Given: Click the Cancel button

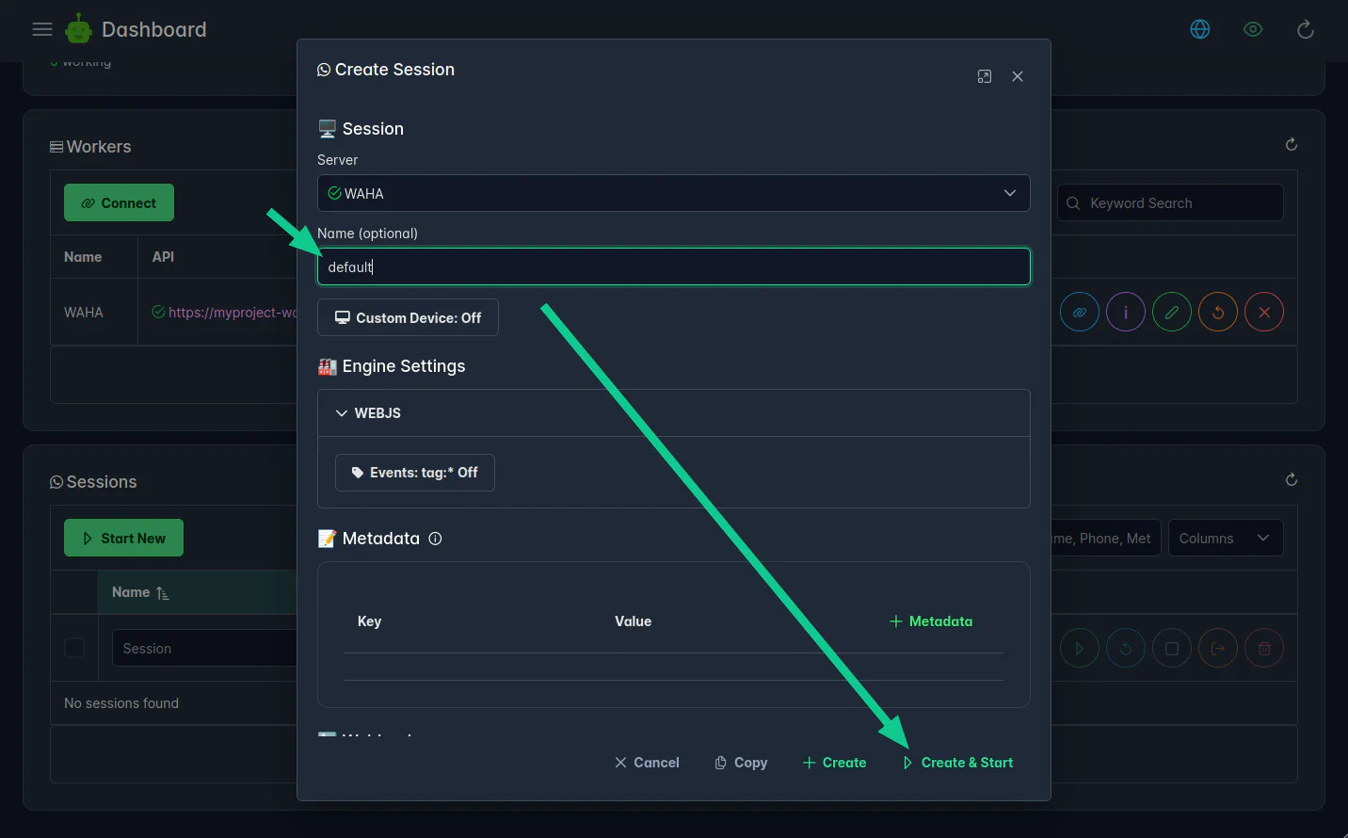Looking at the screenshot, I should tap(647, 763).
